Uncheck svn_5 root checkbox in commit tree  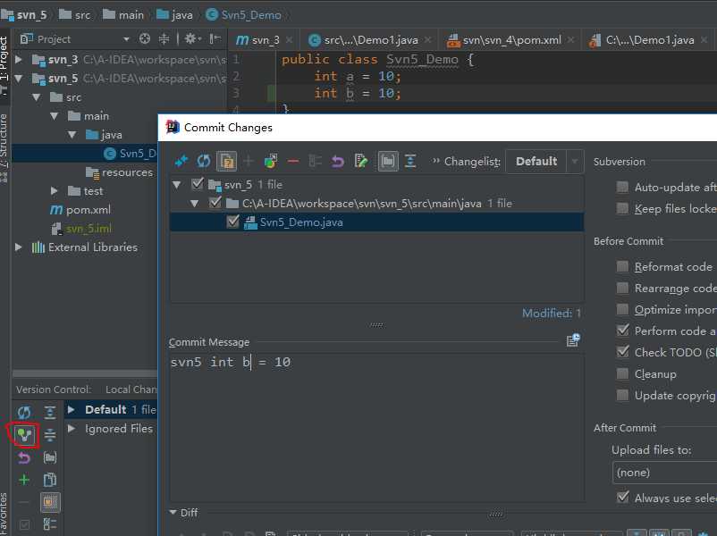(198, 184)
